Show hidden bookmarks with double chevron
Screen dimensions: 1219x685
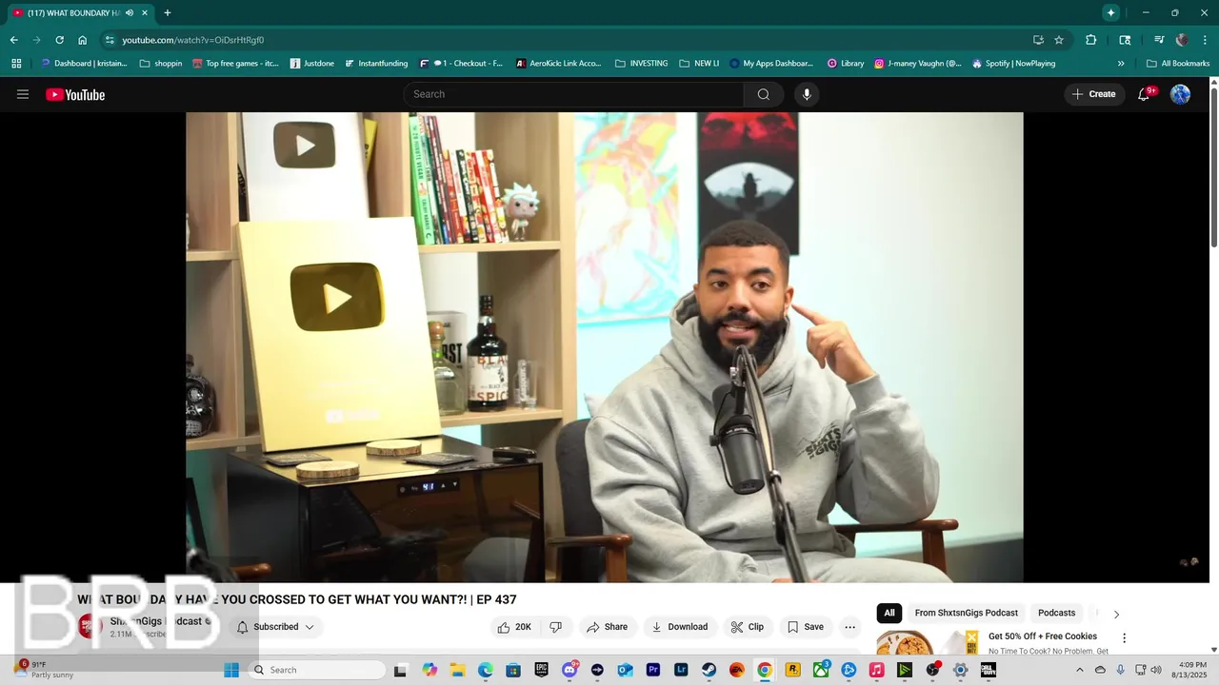click(x=1121, y=64)
